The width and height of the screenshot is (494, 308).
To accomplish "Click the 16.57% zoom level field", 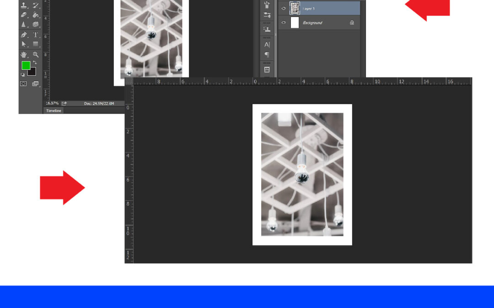I will pyautogui.click(x=52, y=104).
